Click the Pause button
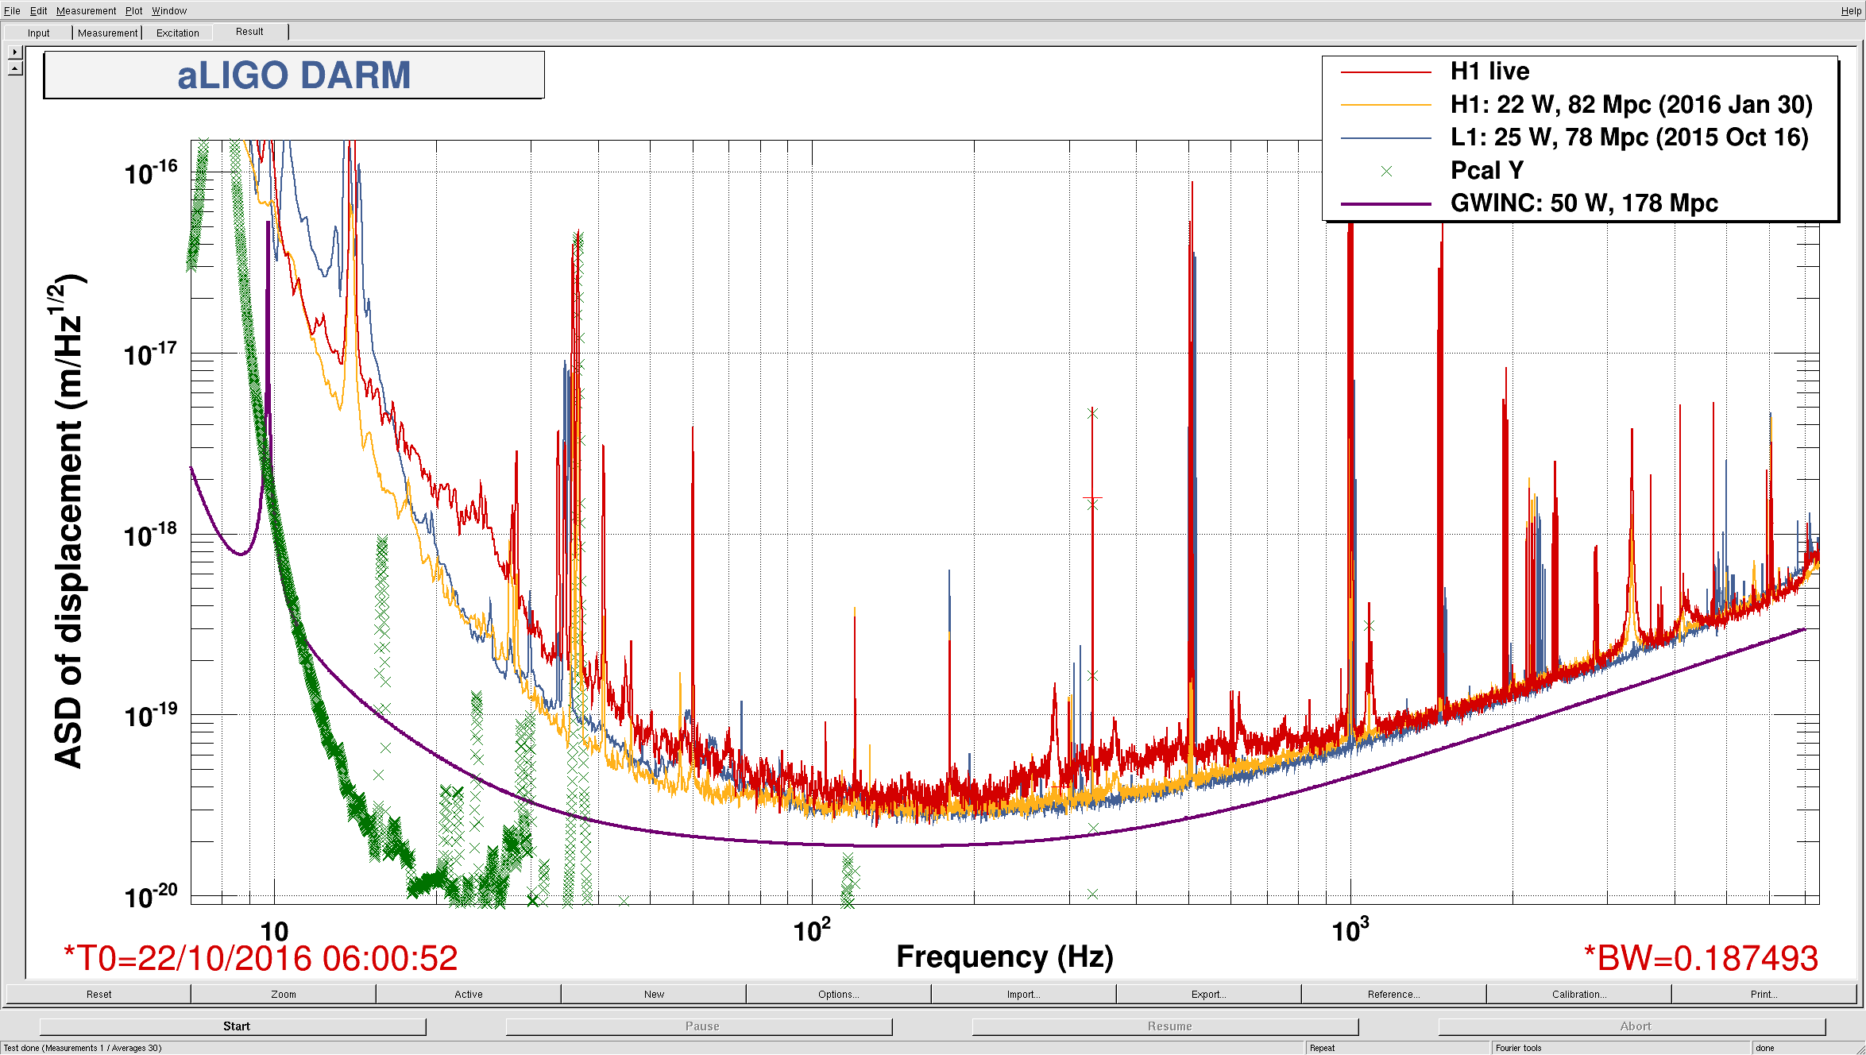1866x1055 pixels. click(699, 1026)
